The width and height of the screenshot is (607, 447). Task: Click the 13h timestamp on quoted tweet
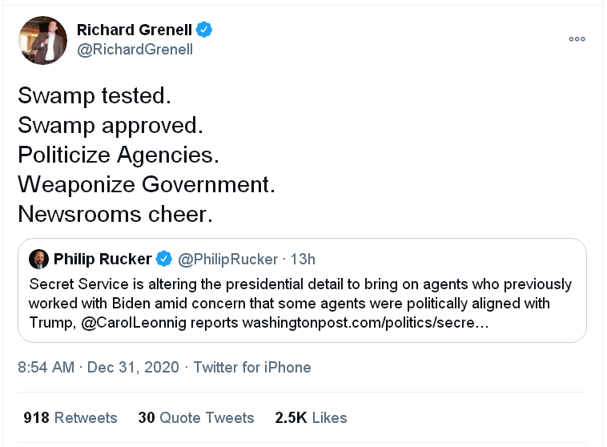coord(302,259)
